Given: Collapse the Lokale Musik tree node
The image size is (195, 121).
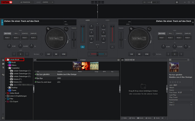Looking at the screenshot, I should 6,60.
